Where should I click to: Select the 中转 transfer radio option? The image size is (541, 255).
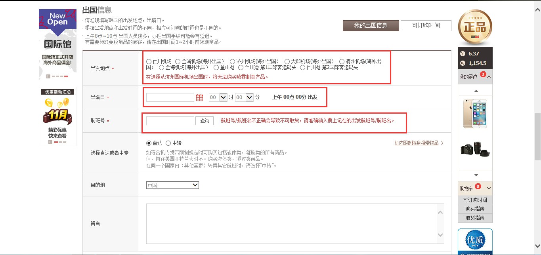pos(168,143)
